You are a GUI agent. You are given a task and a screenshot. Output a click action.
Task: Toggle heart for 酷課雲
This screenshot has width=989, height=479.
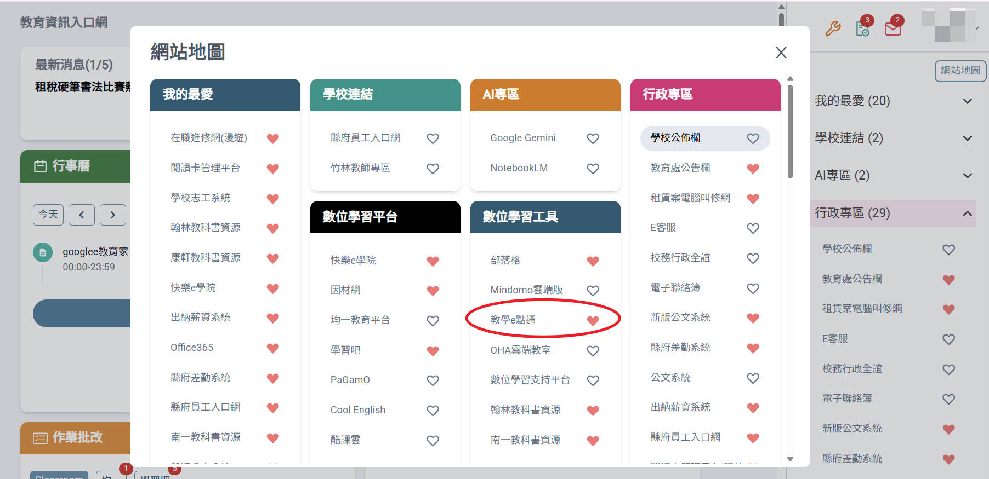coord(433,441)
